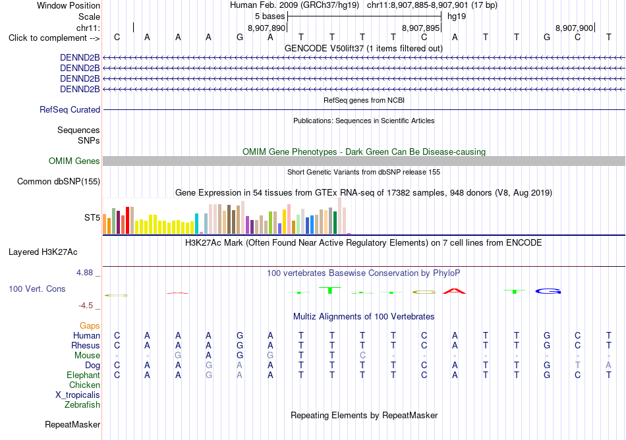Click 'Publications: Sequences in Scientific Articles' title
The width and height of the screenshot is (626, 440).
coord(364,121)
